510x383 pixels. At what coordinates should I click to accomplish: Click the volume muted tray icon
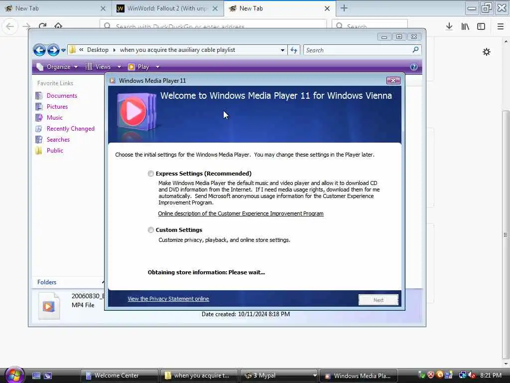tap(472, 375)
